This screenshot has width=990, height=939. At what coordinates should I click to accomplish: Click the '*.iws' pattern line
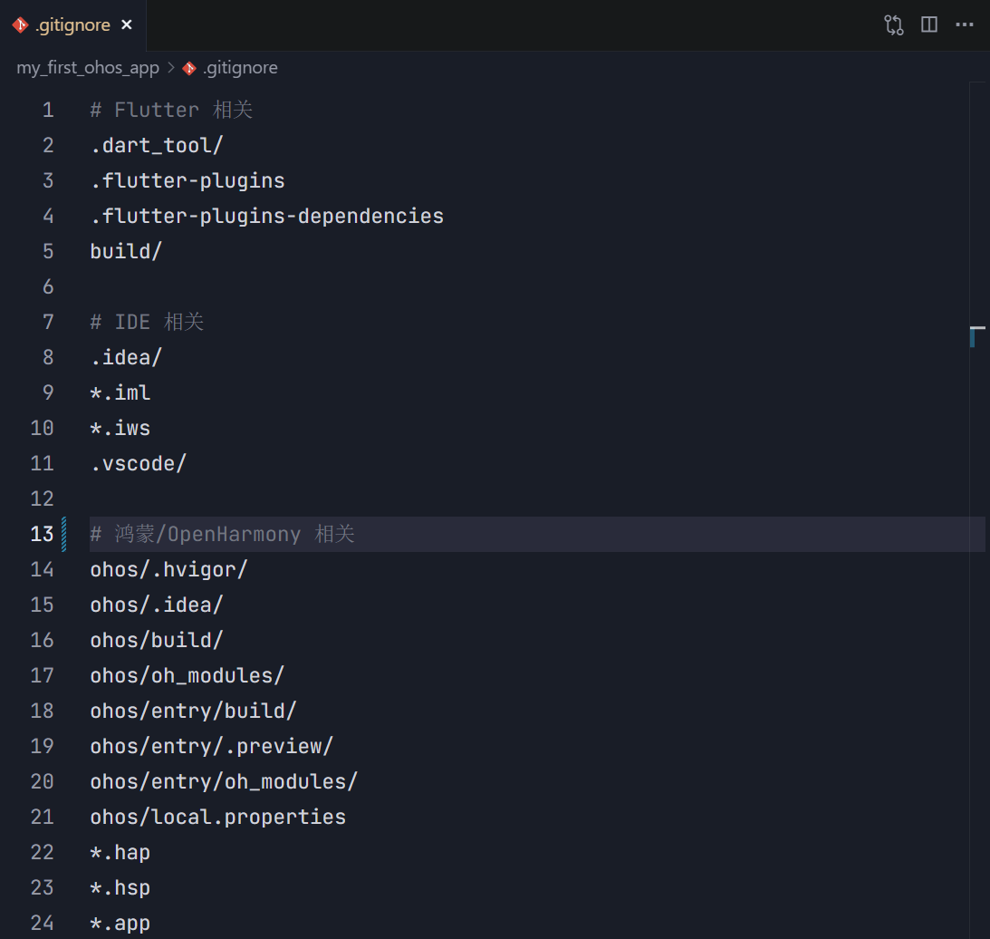(120, 429)
